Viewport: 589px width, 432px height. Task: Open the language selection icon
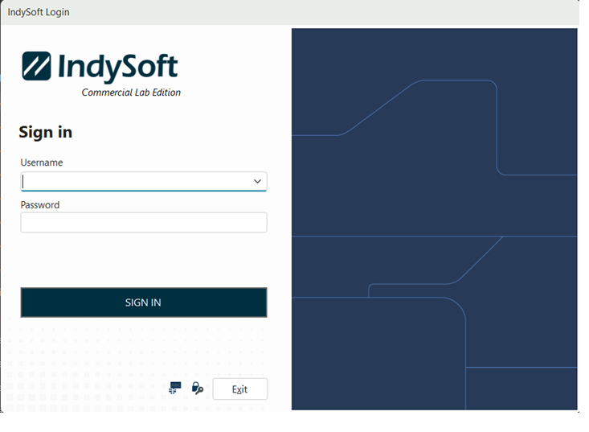(174, 388)
